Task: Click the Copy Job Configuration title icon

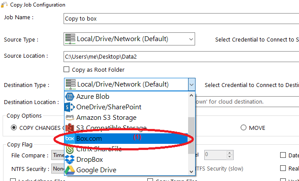Action: click(4, 4)
